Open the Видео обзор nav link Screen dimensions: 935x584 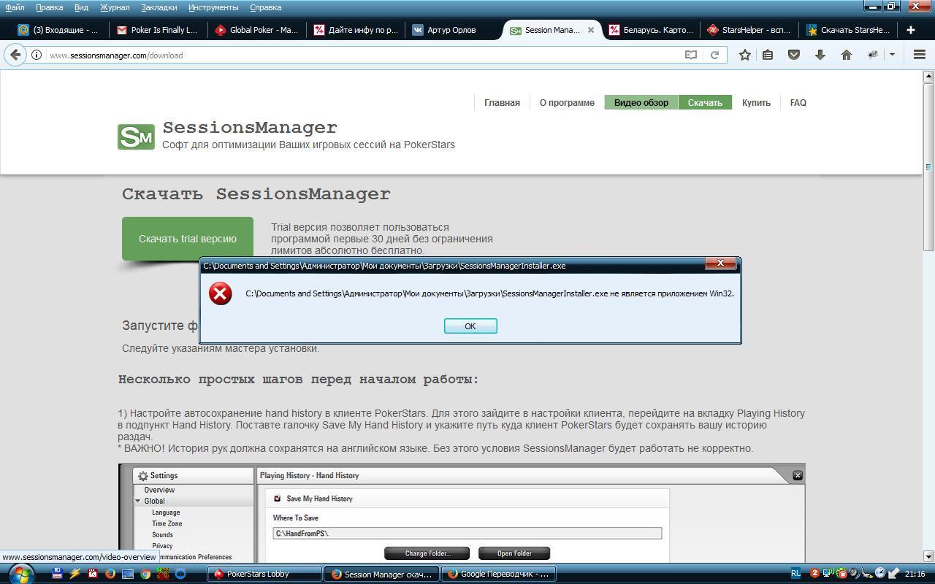pos(641,103)
